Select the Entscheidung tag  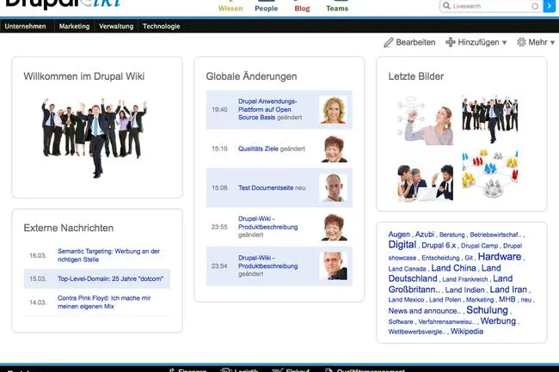[440, 258]
